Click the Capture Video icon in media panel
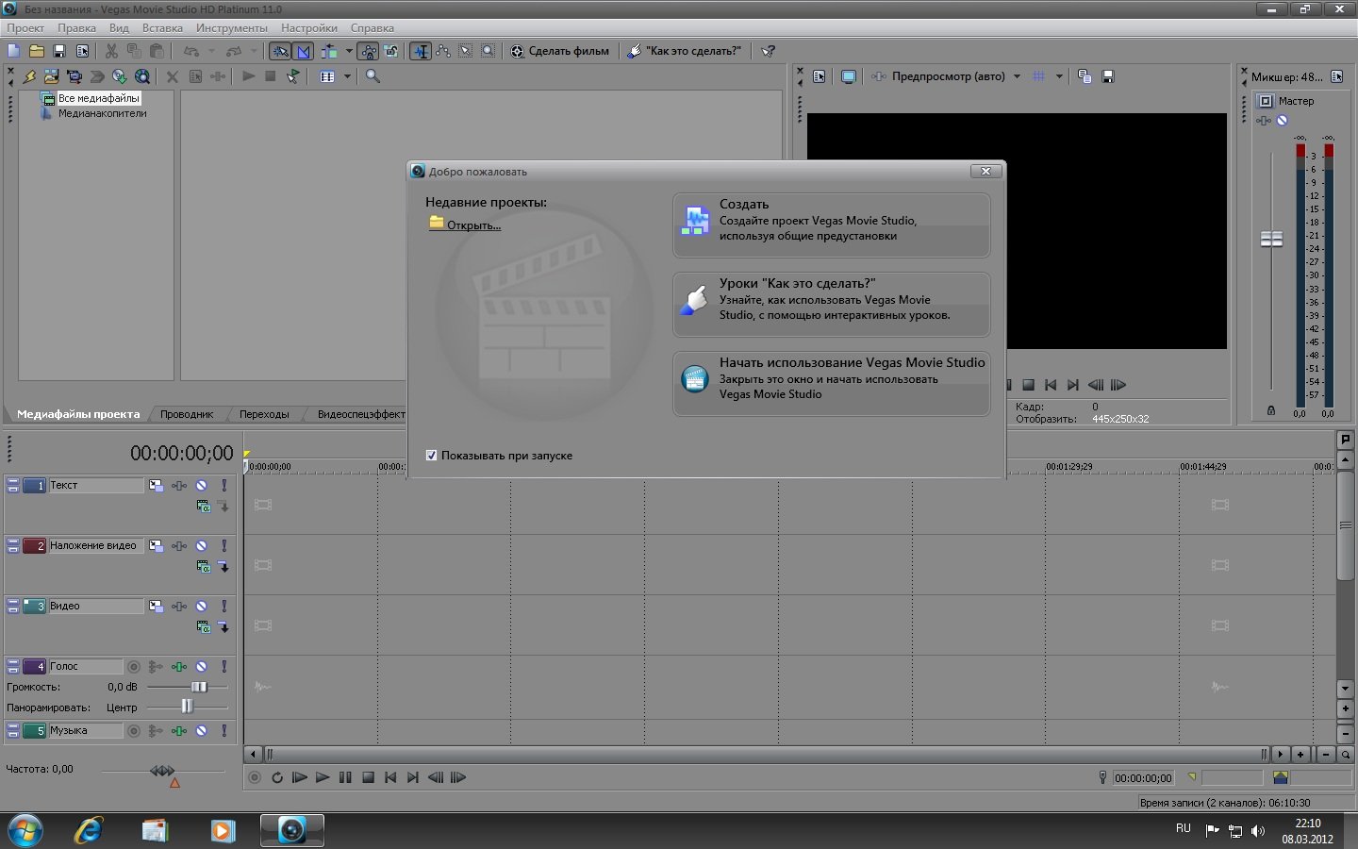Viewport: 1358px width, 849px height. tap(75, 76)
